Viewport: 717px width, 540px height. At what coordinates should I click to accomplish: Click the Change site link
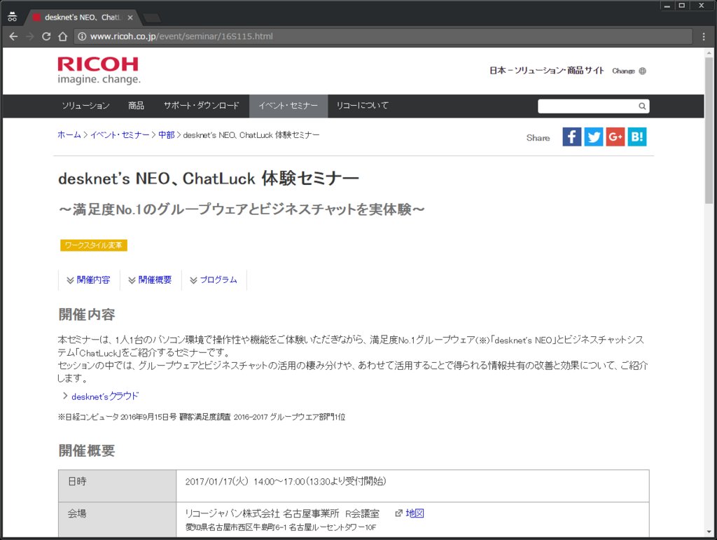click(623, 71)
